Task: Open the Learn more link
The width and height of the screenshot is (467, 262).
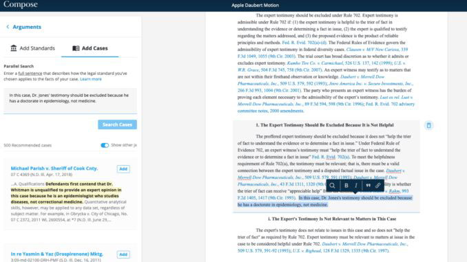Action: pyautogui.click(x=91, y=79)
